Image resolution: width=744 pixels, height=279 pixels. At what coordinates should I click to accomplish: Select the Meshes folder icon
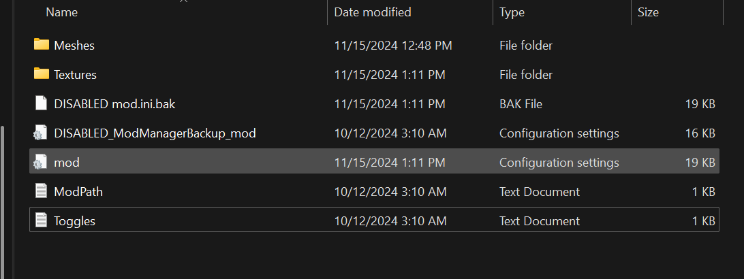coord(42,44)
